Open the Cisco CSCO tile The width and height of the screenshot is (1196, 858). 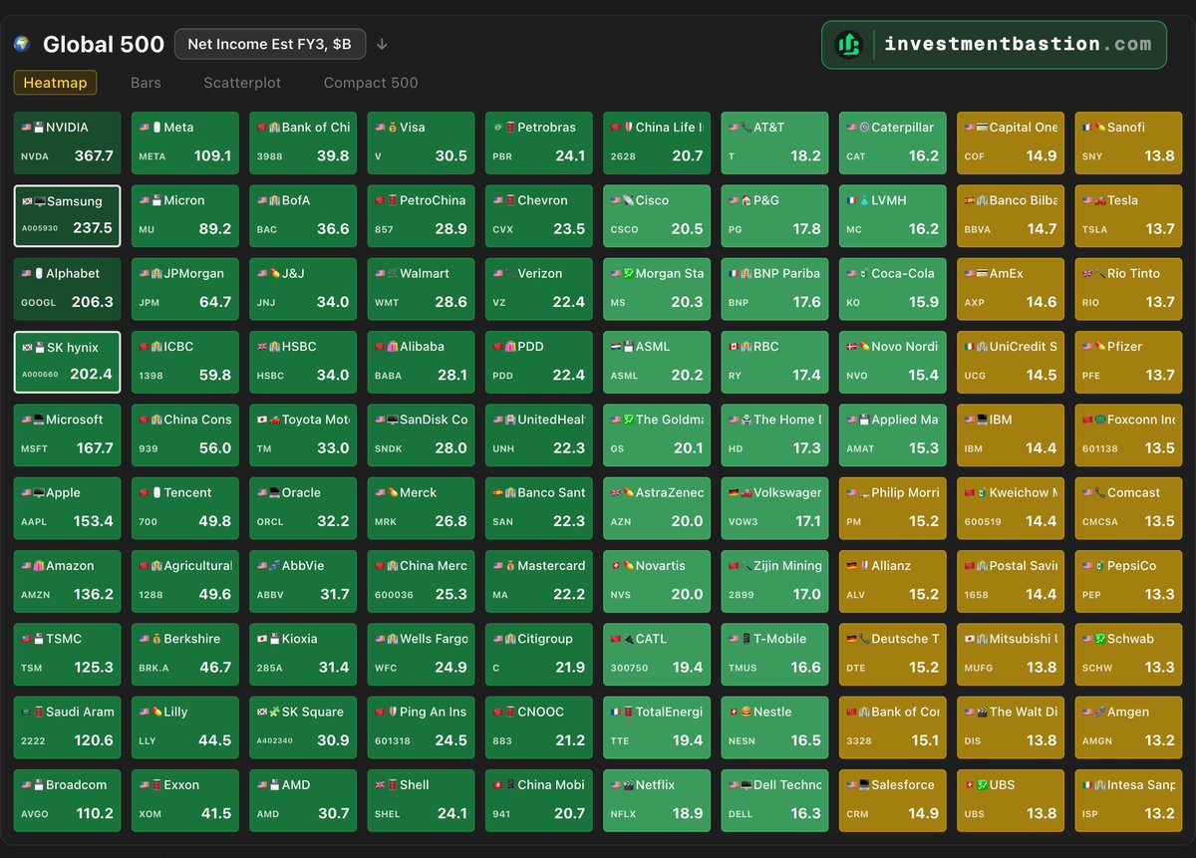(x=657, y=215)
